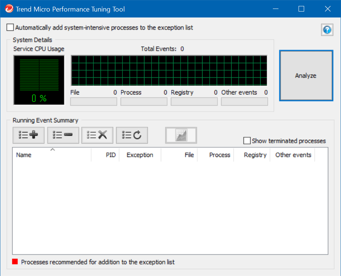The image size is (341, 276).
Task: Sort by Exception column header
Action: coord(140,155)
